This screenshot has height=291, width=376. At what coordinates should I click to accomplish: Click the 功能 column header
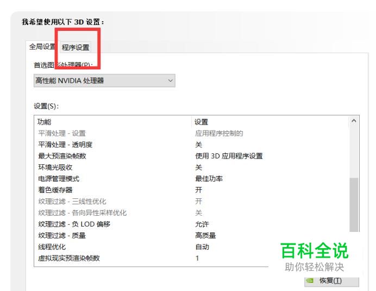(113, 122)
